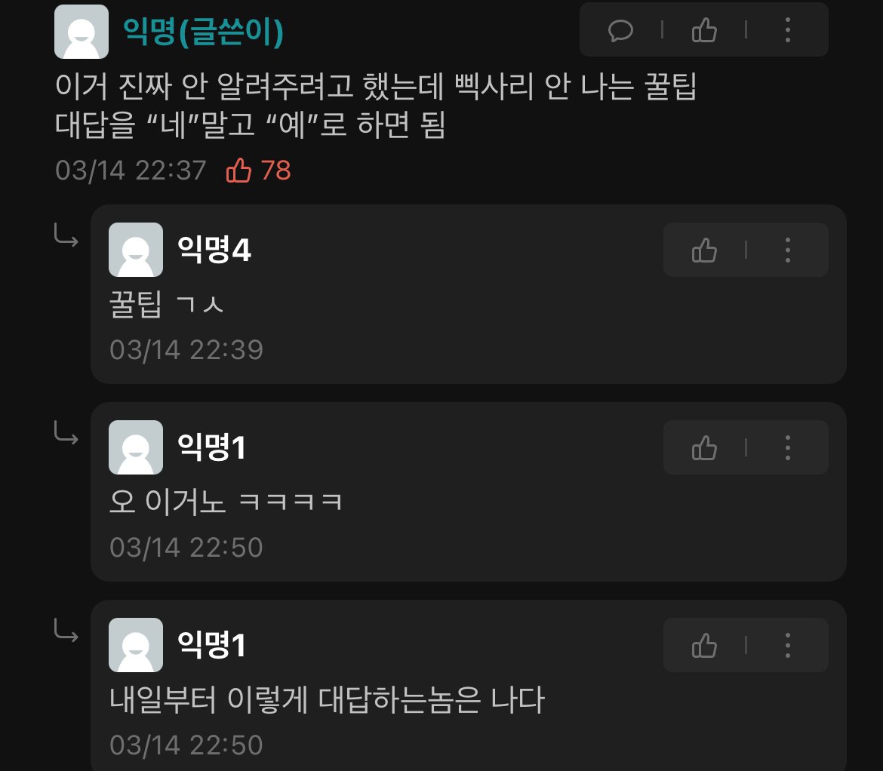Like the 익명1 reply '내일부터 이렇게 대답하는놈은 나다'
This screenshot has height=771, width=883.
pos(704,645)
